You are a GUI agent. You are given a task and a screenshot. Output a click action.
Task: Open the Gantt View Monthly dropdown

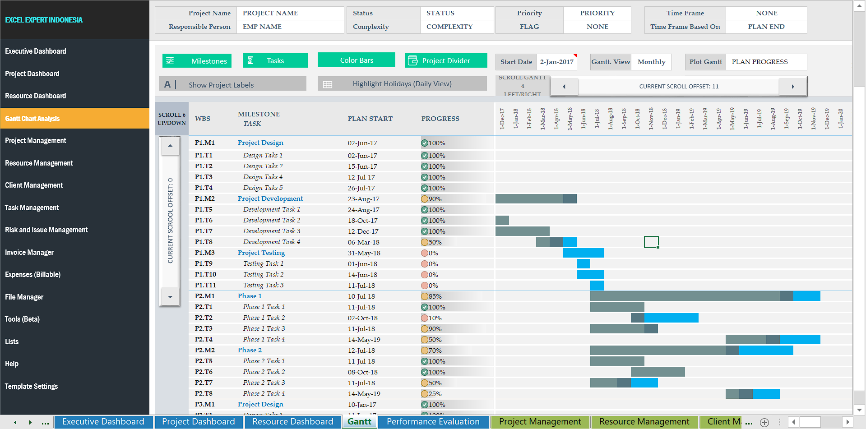coord(651,62)
